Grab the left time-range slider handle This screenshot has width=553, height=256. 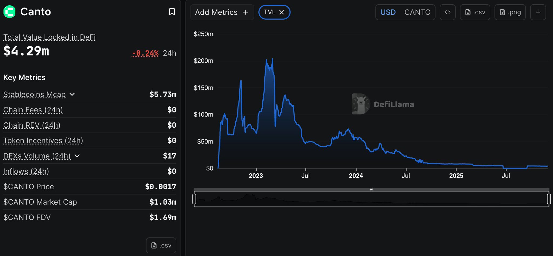click(x=194, y=199)
